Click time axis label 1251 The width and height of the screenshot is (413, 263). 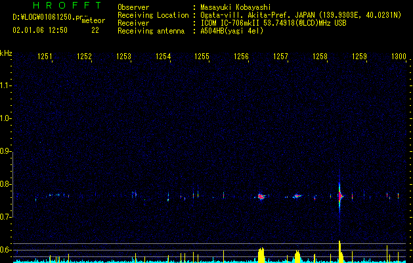click(45, 56)
